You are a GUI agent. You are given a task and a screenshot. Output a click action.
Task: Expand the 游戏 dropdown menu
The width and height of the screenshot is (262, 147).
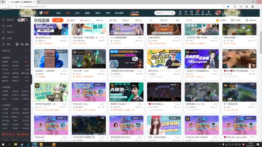pyautogui.click(x=98, y=13)
